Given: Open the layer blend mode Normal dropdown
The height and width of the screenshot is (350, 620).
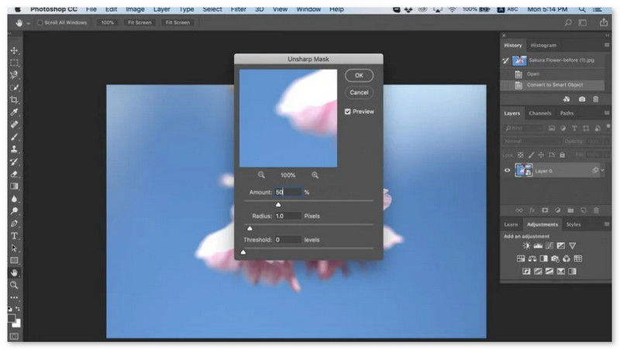Looking at the screenshot, I should [532, 141].
